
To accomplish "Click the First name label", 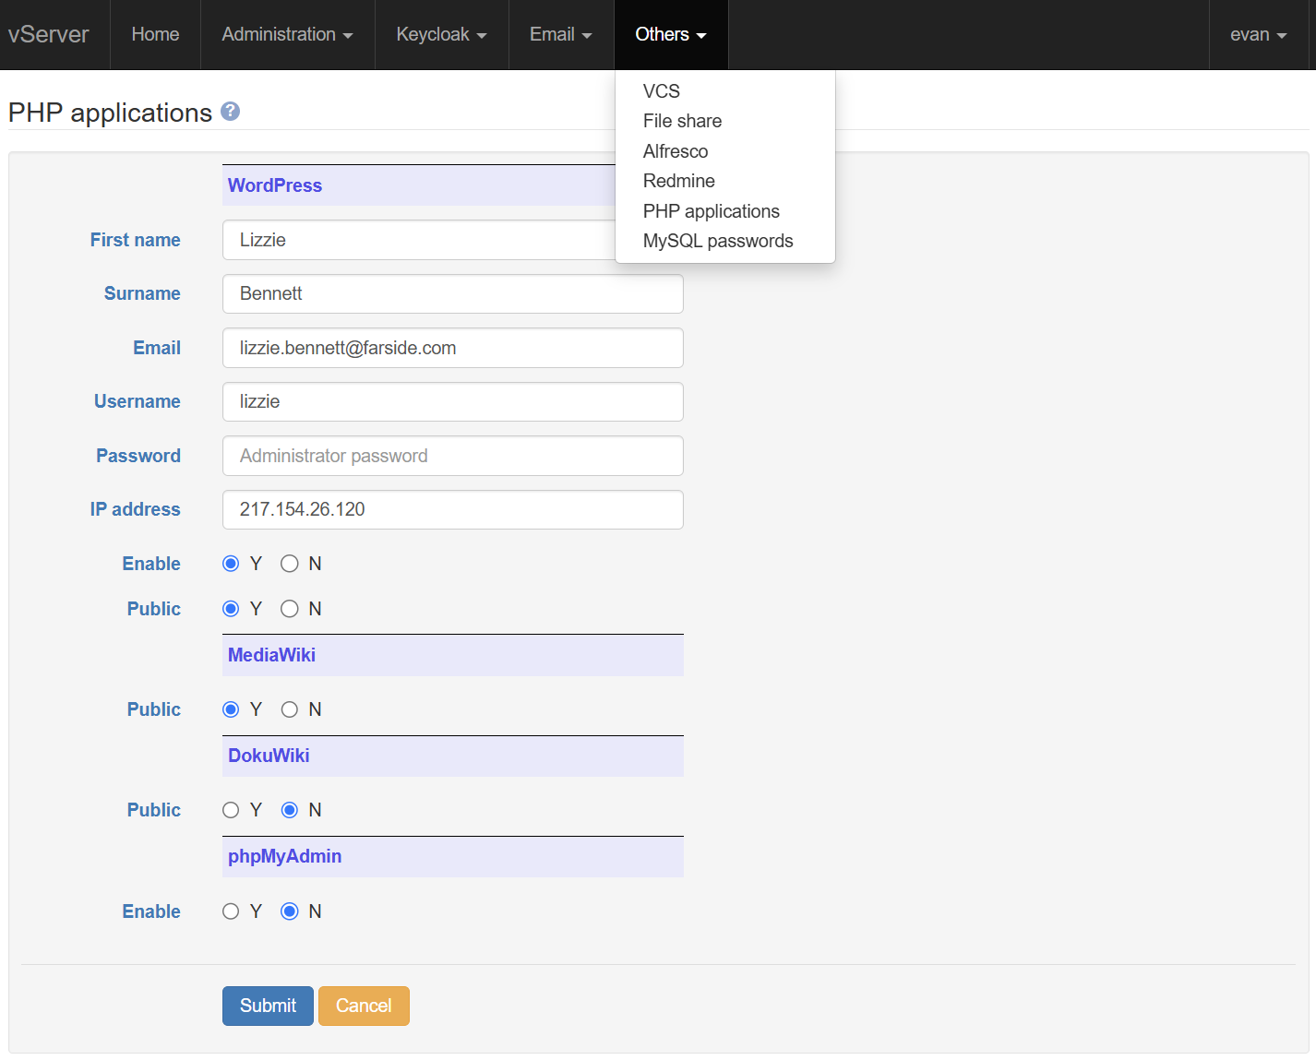I will click(136, 240).
